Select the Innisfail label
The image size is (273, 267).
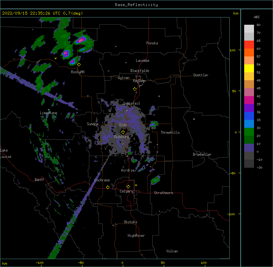(x=131, y=103)
